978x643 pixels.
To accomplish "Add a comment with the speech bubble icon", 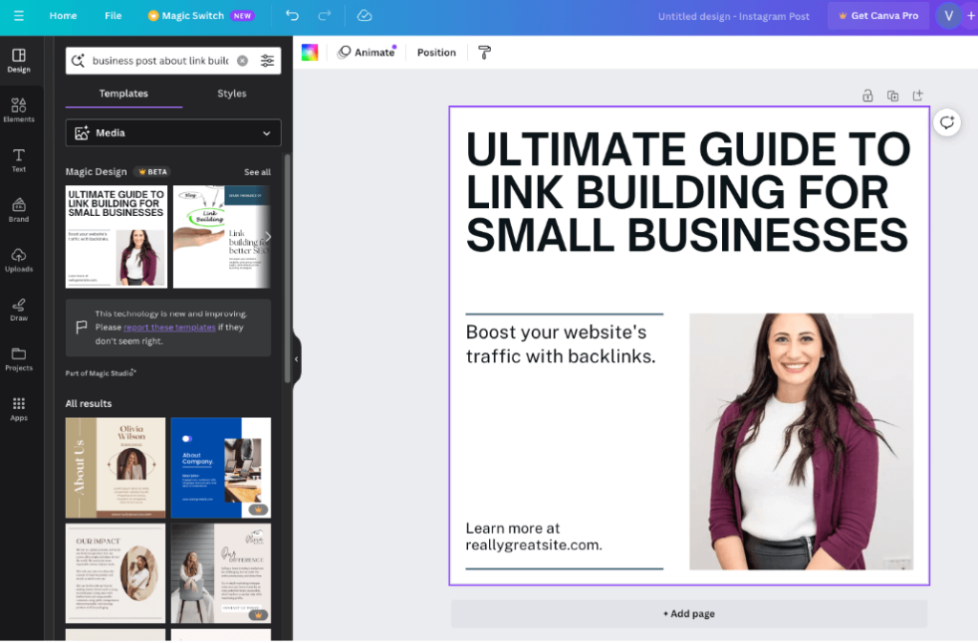I will [x=946, y=123].
